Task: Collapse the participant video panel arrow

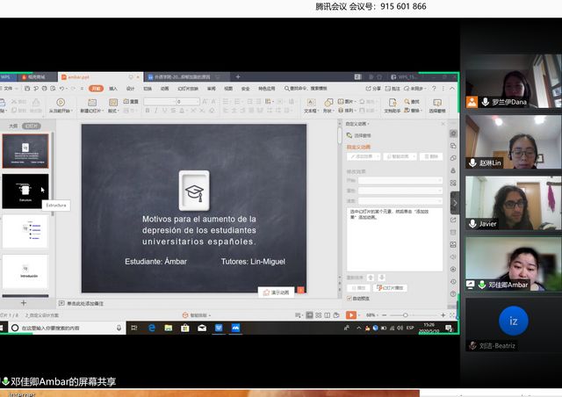Action: [455, 201]
